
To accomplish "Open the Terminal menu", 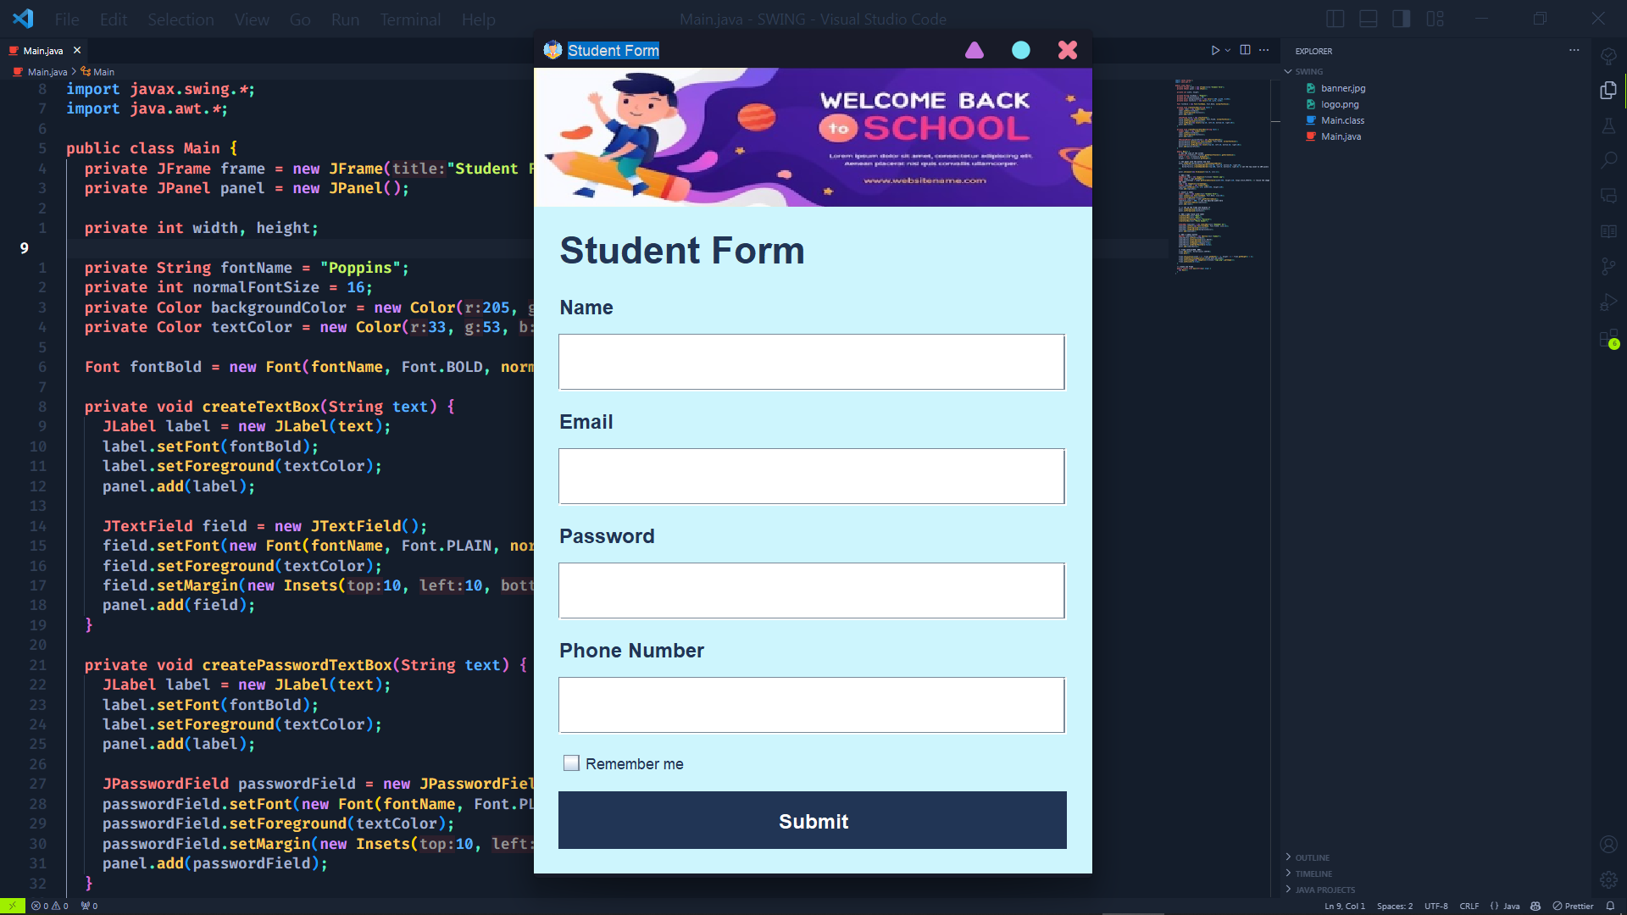I will point(410,19).
